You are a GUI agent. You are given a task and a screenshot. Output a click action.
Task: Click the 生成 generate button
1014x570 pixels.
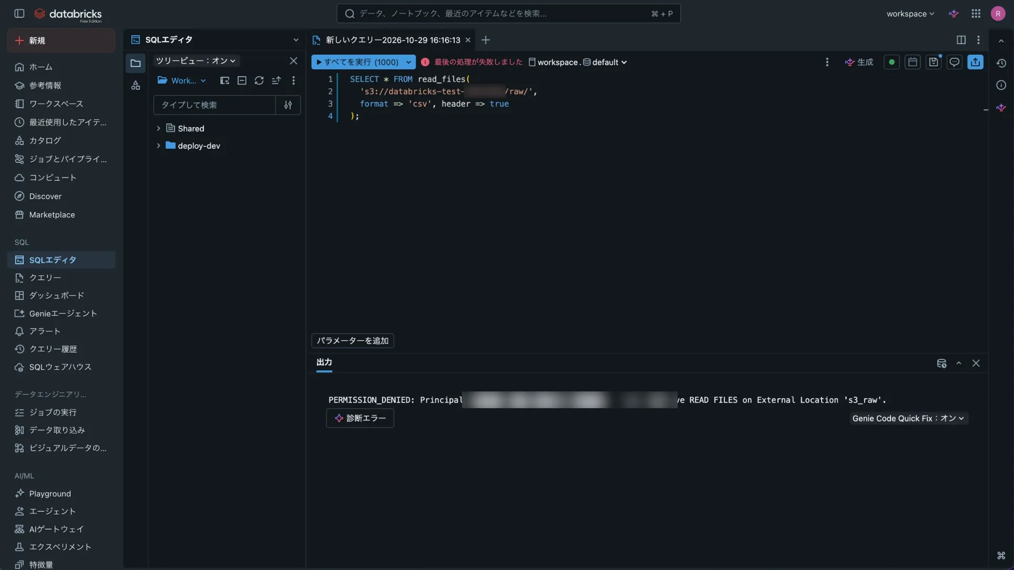[x=859, y=62]
